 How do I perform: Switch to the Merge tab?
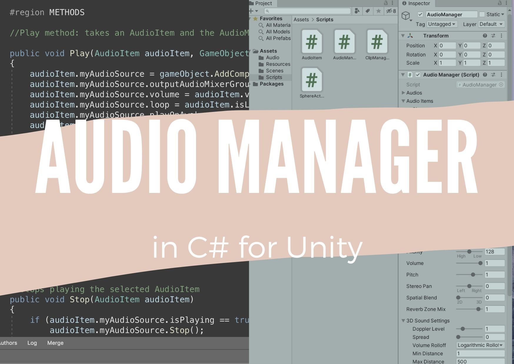(55, 343)
